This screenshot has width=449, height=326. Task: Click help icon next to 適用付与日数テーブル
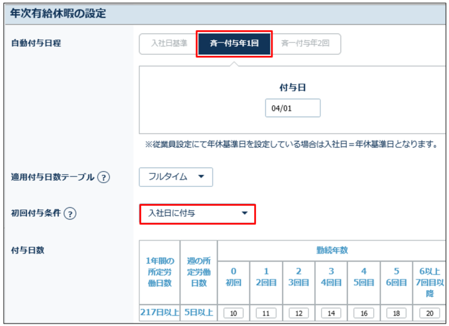[x=103, y=177]
